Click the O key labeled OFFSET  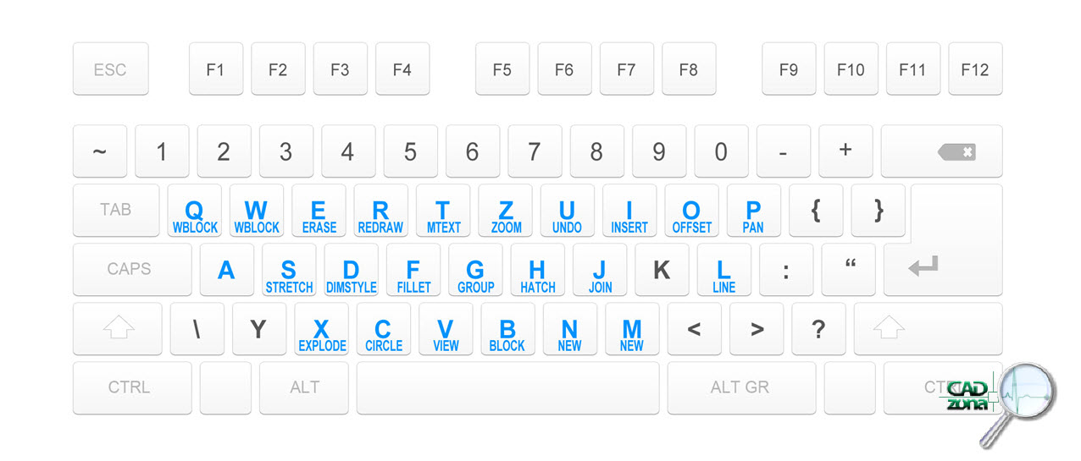pyautogui.click(x=691, y=211)
